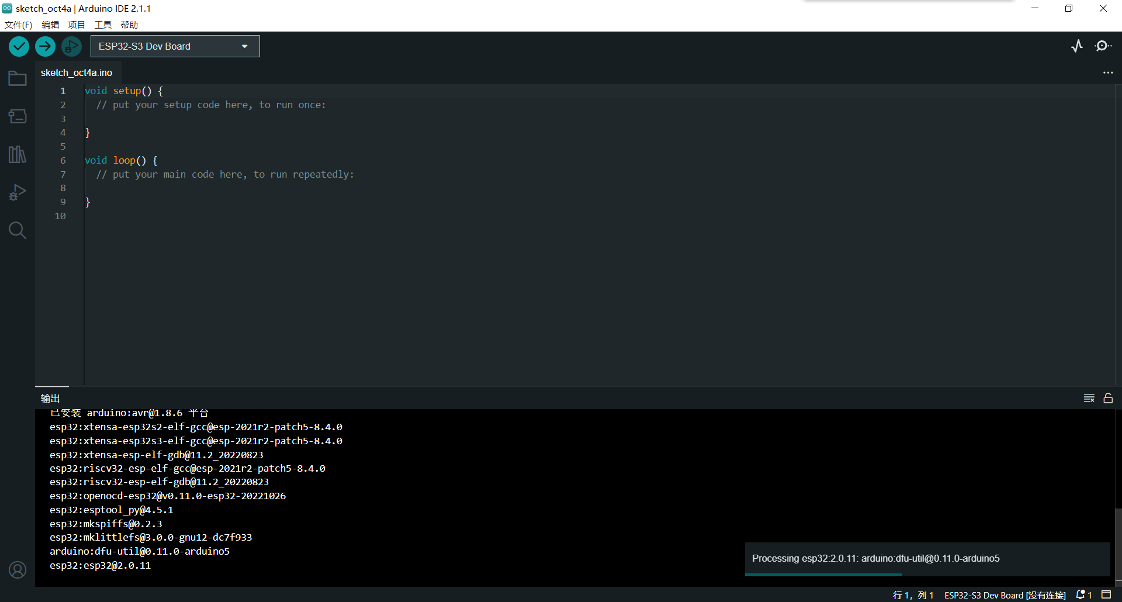1122x602 pixels.
Task: Click the account profile icon
Action: point(18,570)
